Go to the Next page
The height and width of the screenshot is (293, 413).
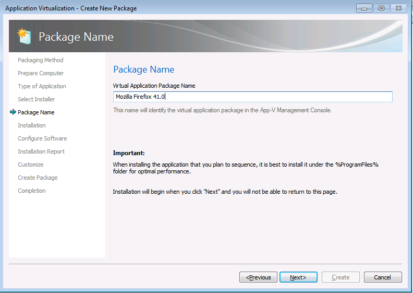click(298, 277)
